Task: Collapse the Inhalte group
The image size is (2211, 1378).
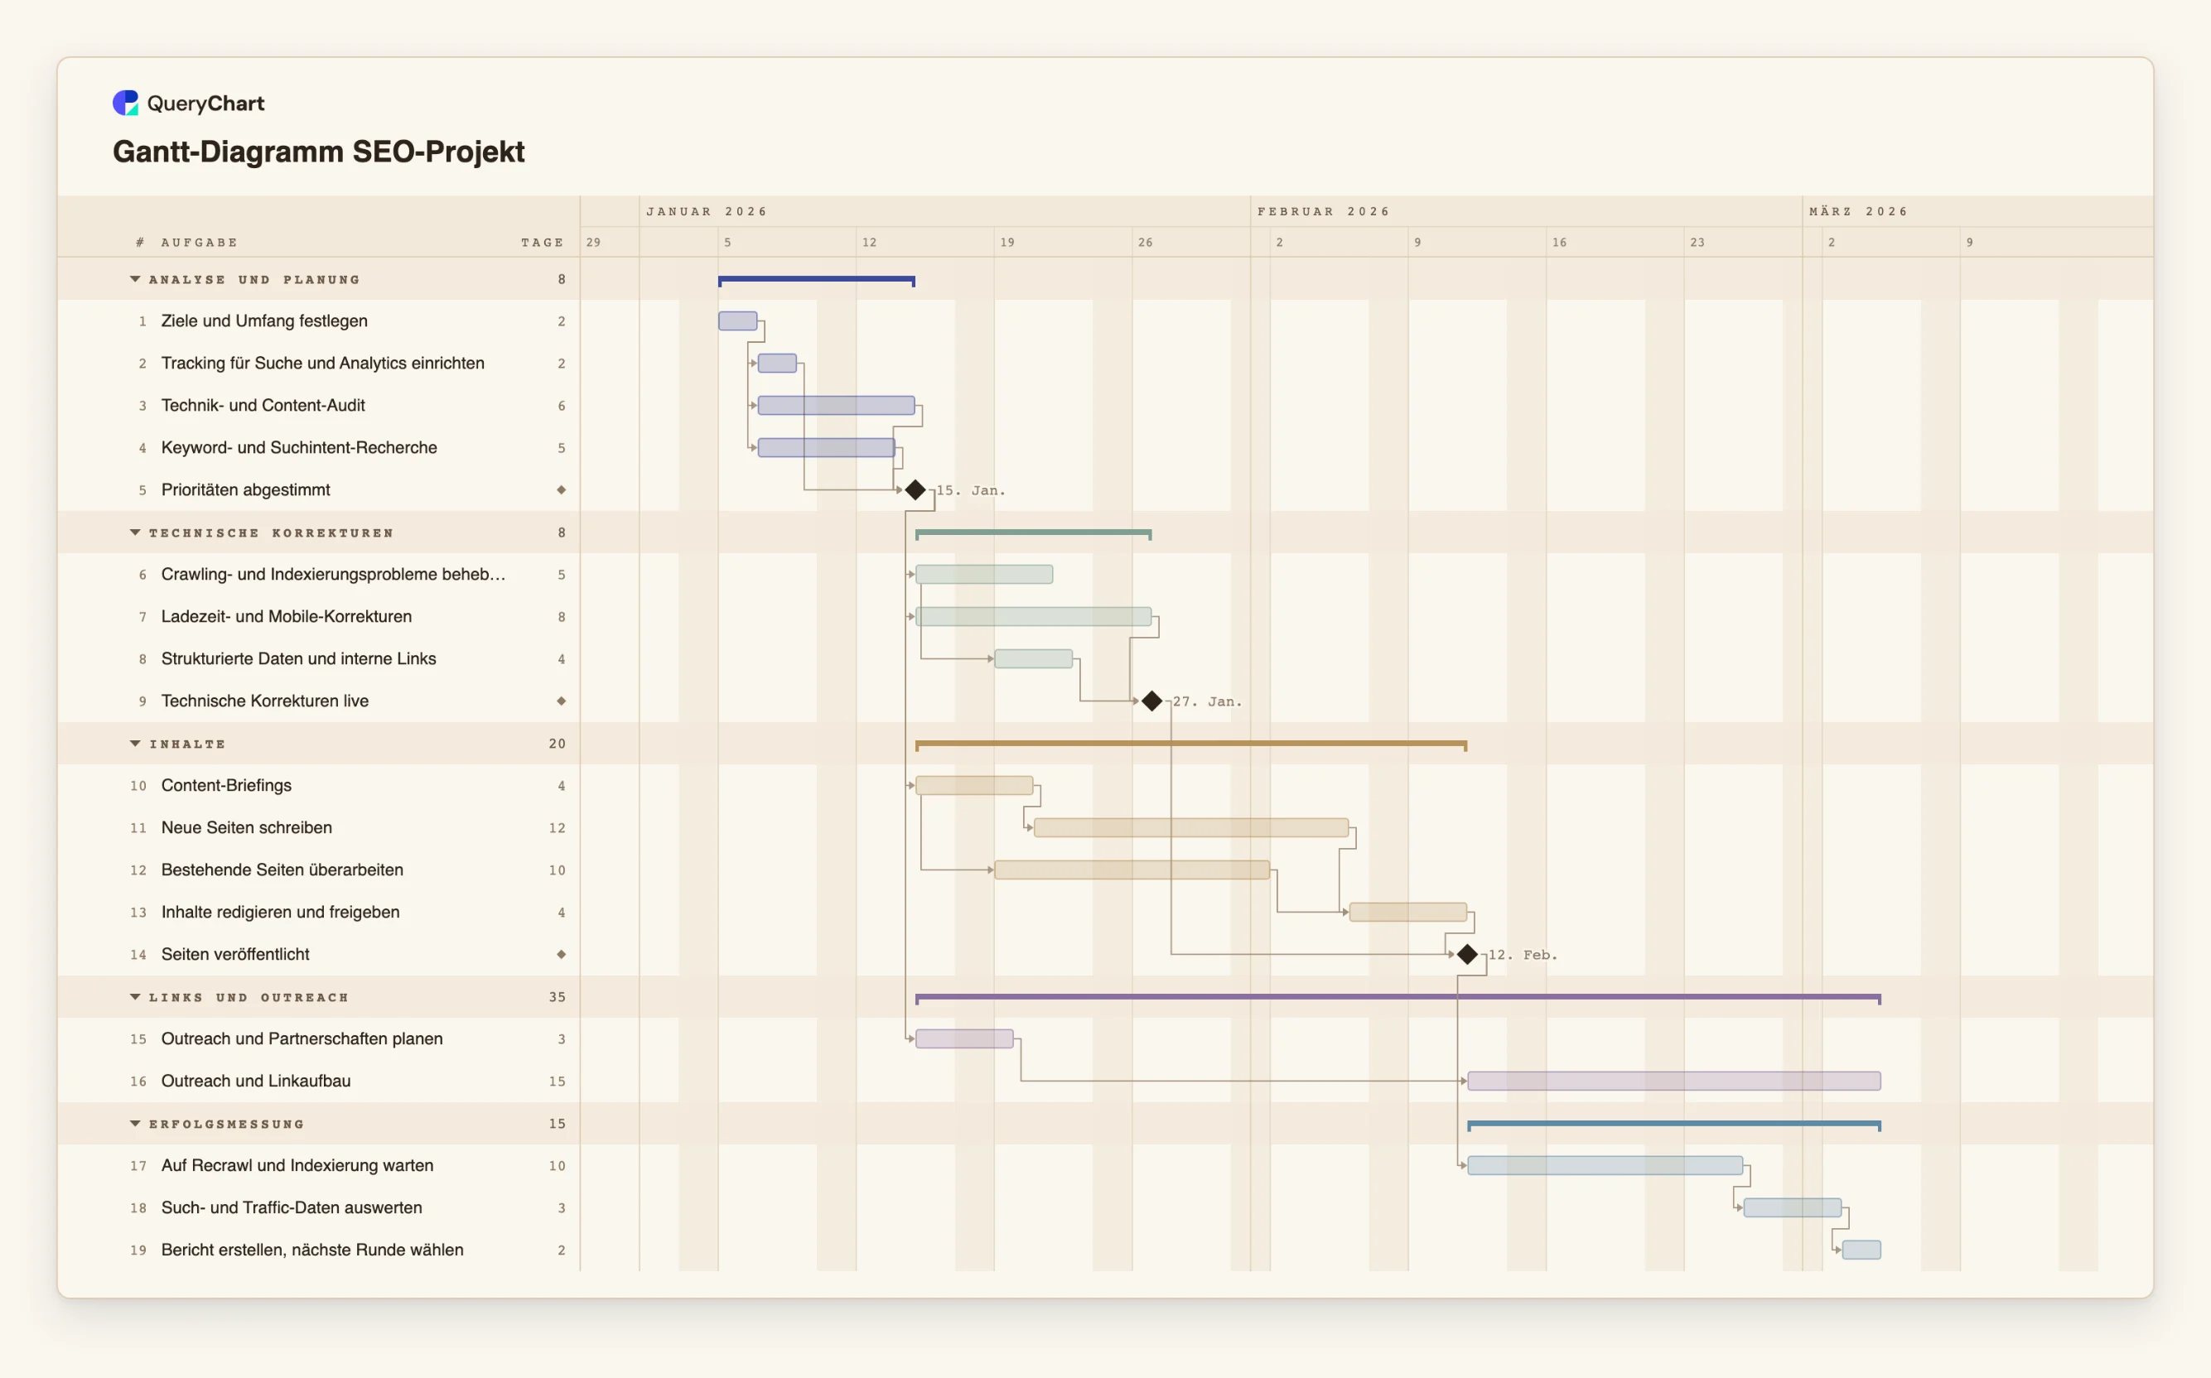Action: 135,744
